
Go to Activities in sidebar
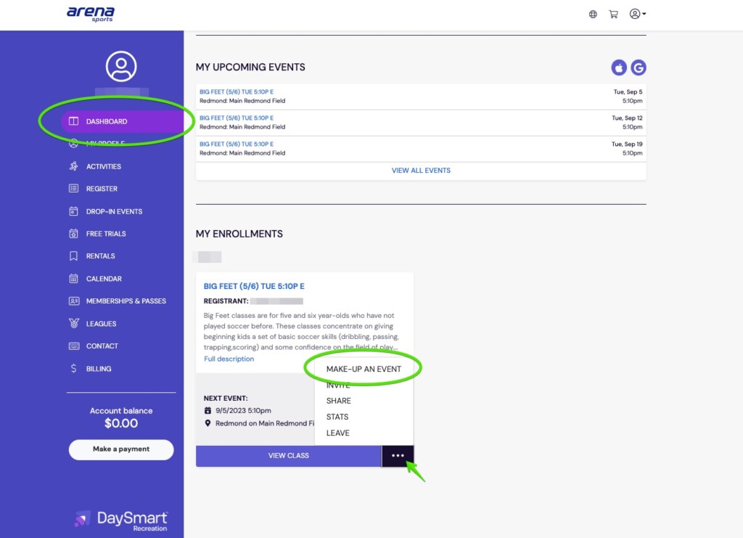(x=103, y=166)
